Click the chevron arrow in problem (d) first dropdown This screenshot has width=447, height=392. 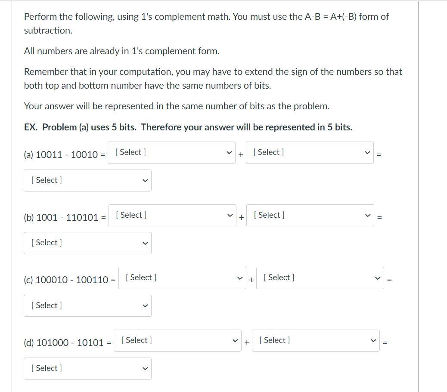[x=235, y=340]
